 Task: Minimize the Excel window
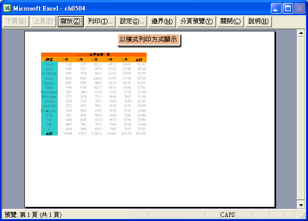277,8
